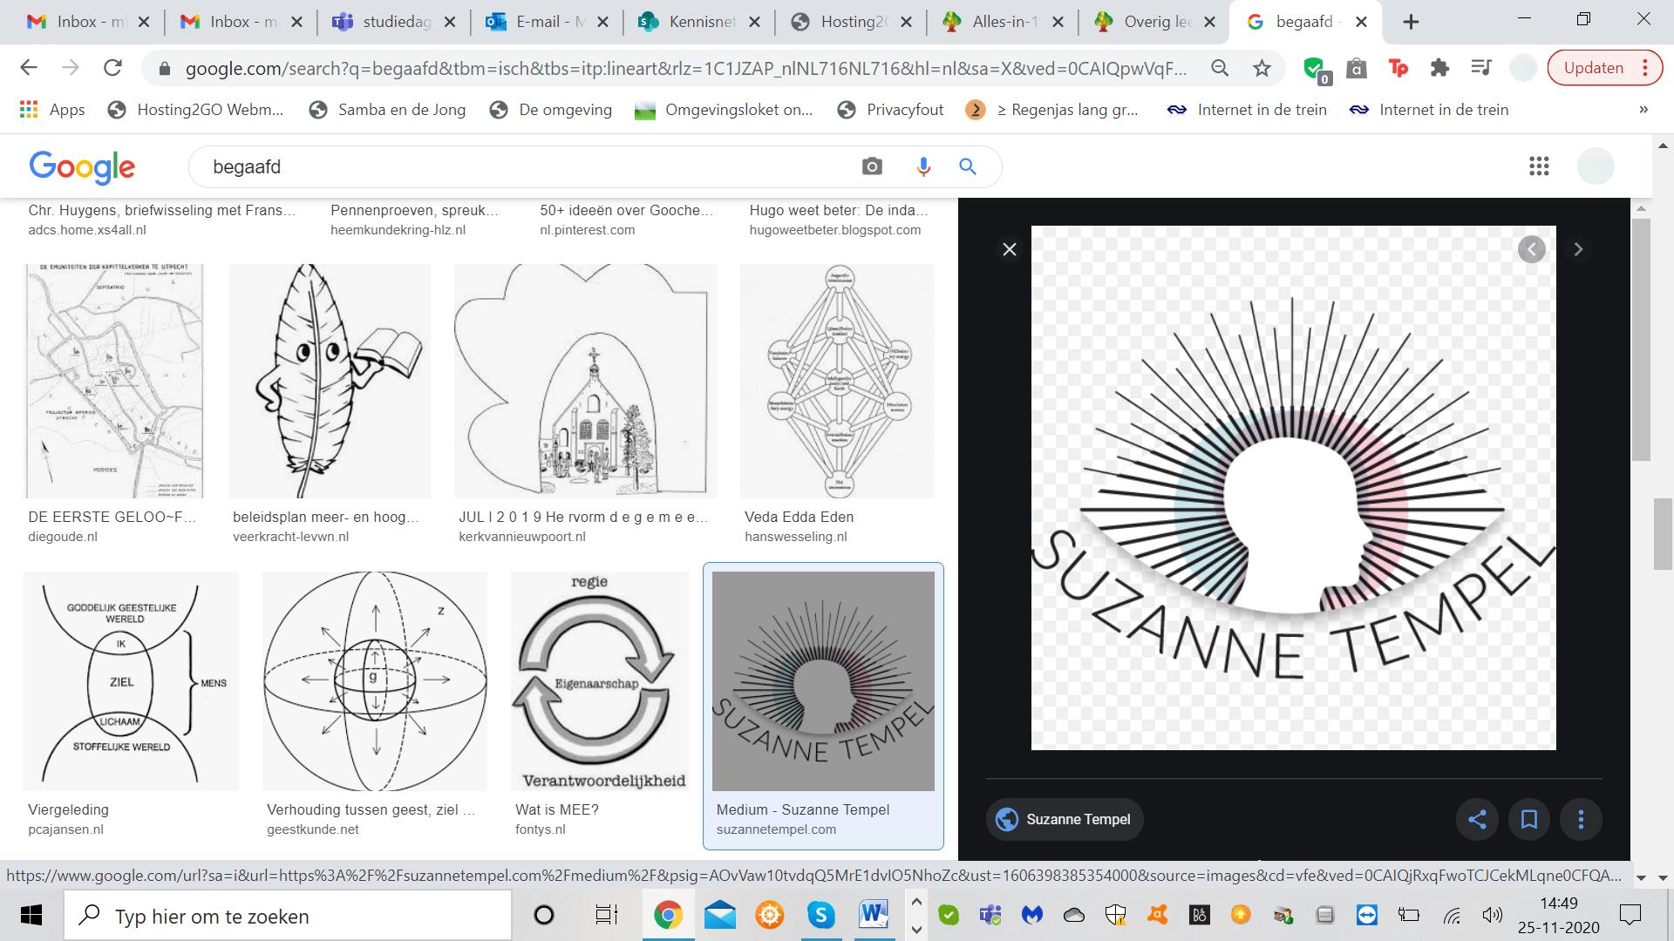Open the zoom magnifier in address bar
1674x941 pixels.
[1220, 68]
